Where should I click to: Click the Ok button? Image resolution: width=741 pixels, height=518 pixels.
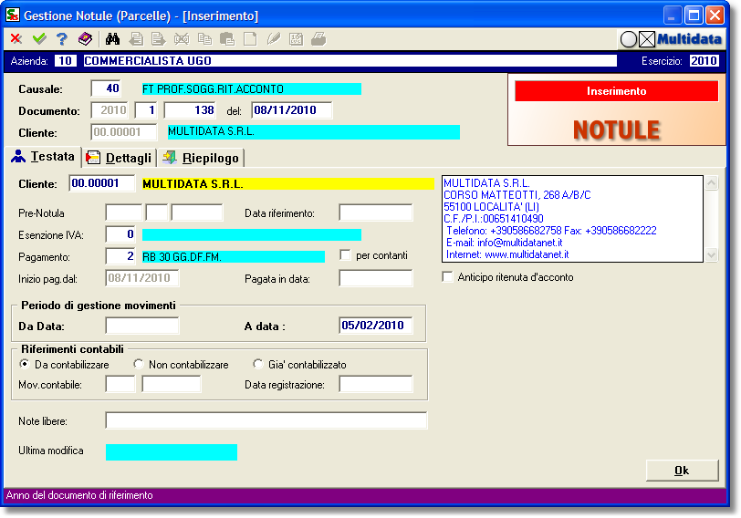pos(682,471)
